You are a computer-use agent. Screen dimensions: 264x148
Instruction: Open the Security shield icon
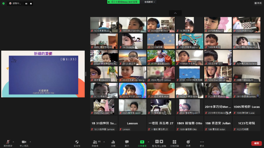pyautogui.click(x=77, y=142)
